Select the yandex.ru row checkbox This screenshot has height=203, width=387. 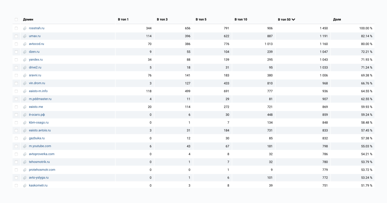(16, 60)
